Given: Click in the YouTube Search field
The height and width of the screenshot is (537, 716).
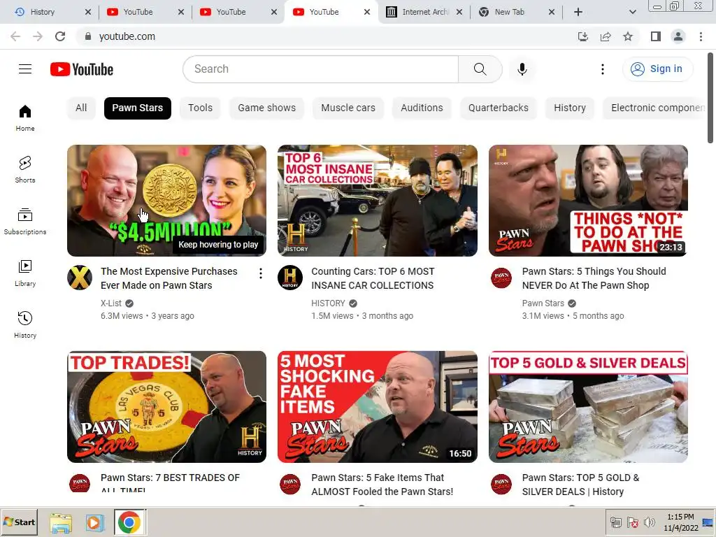Looking at the screenshot, I should 320,69.
